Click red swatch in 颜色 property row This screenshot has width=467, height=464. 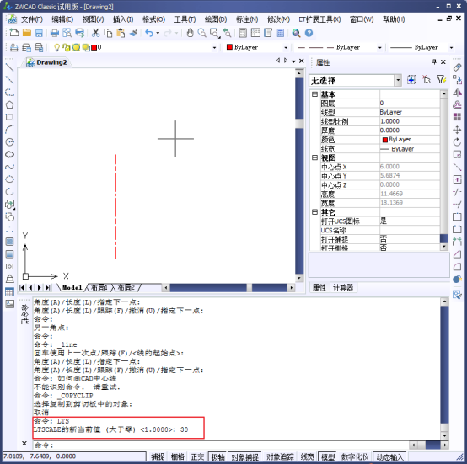pyautogui.click(x=384, y=140)
